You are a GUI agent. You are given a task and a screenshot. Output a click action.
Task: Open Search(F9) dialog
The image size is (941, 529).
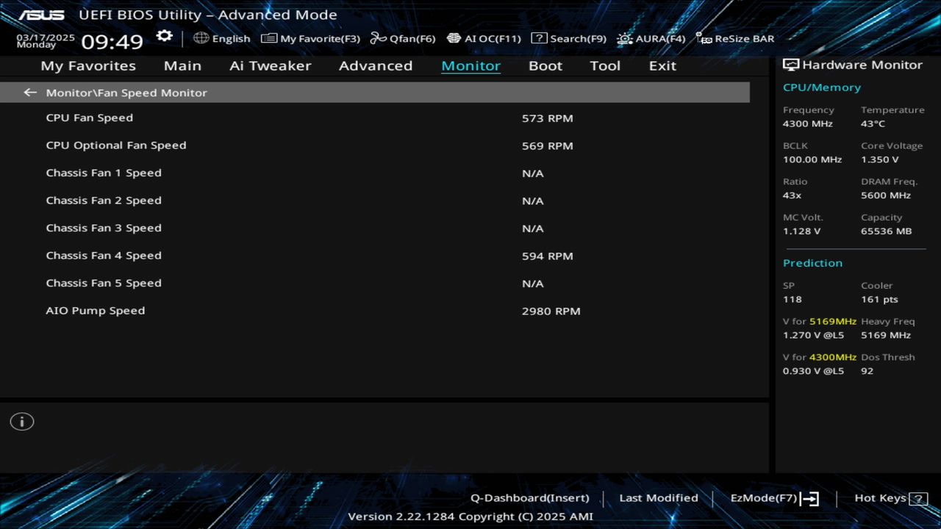(x=569, y=38)
